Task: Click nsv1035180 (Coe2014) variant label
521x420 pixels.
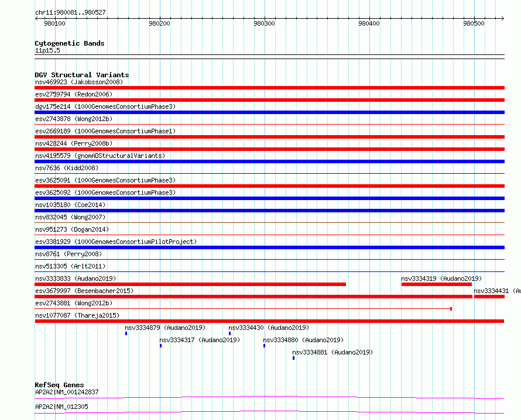Action: tap(70, 205)
